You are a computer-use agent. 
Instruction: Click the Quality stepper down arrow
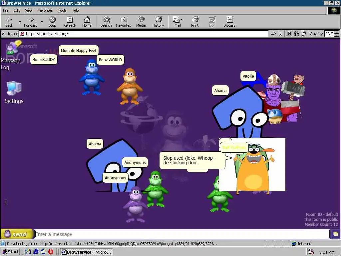[337, 35]
